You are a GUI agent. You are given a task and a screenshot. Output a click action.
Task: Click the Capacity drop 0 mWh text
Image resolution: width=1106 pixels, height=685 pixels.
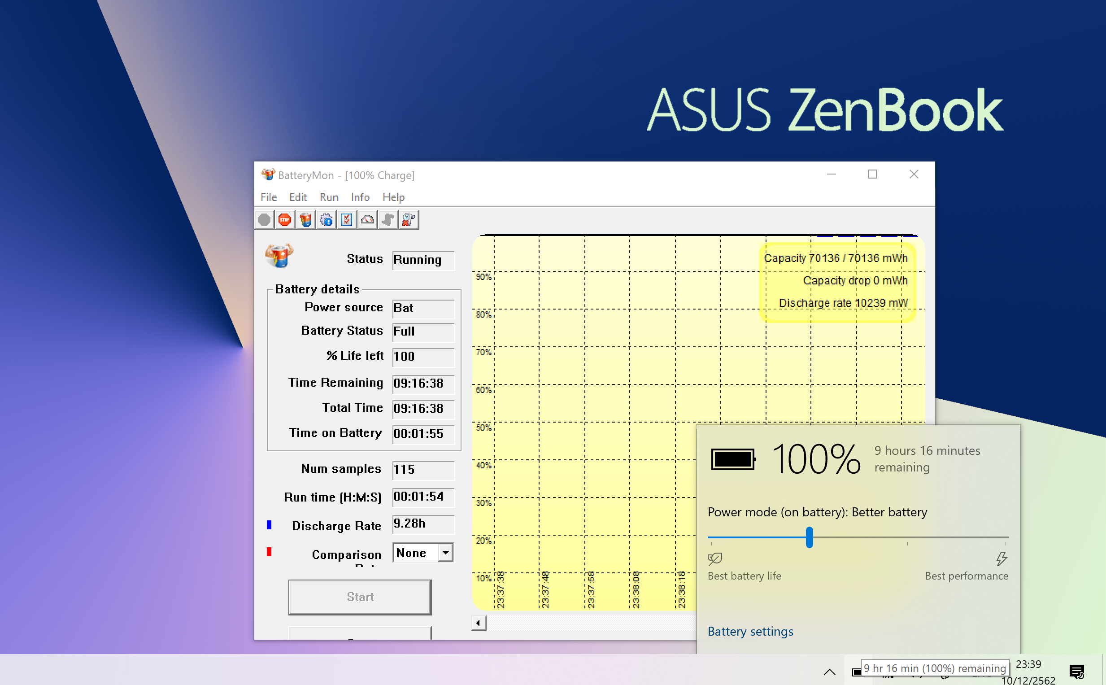pos(855,281)
